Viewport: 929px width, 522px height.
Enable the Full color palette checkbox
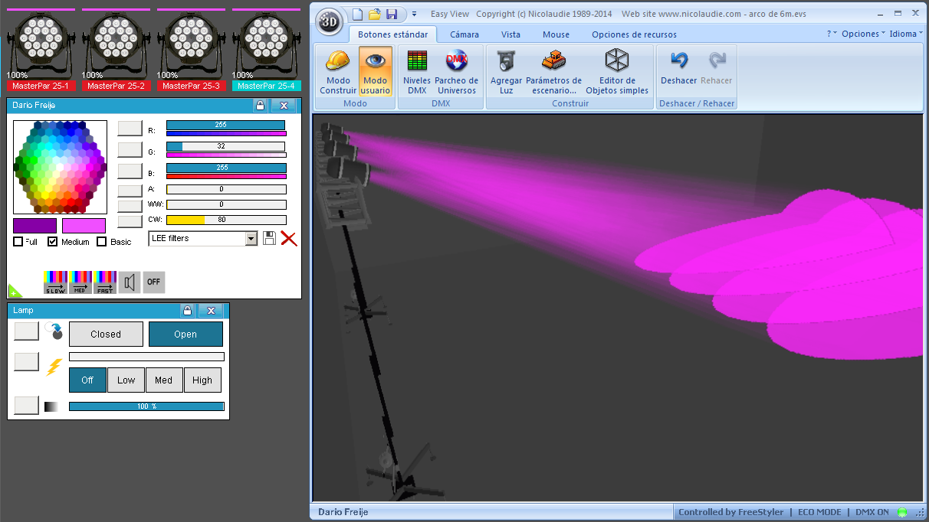click(18, 242)
